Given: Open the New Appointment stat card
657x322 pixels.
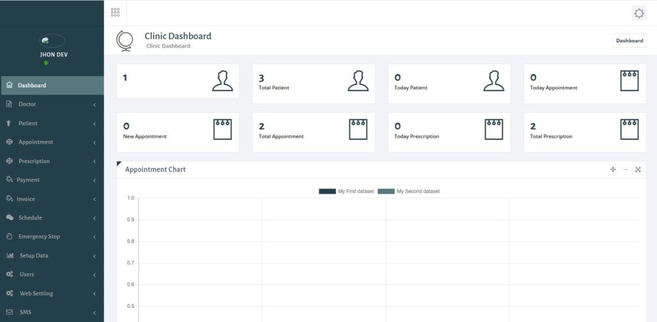Looking at the screenshot, I should (178, 133).
